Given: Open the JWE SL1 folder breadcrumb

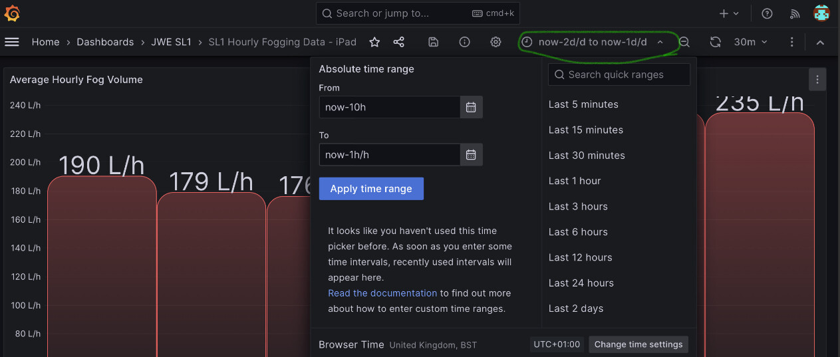Looking at the screenshot, I should 171,42.
